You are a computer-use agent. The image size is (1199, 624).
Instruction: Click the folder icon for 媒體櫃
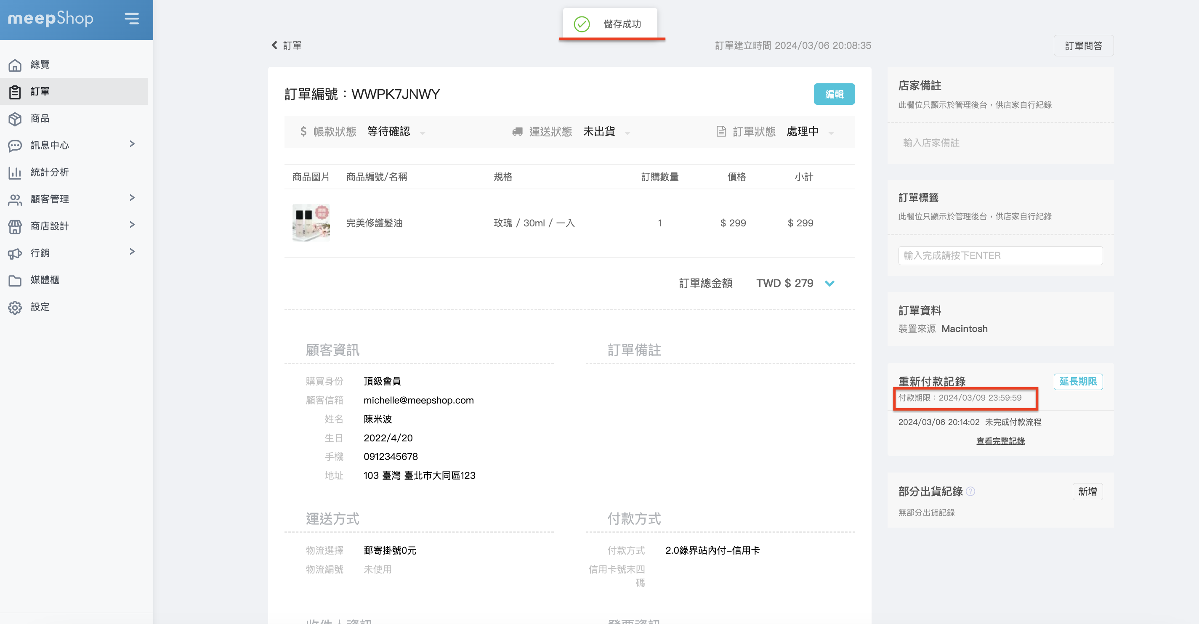click(15, 280)
